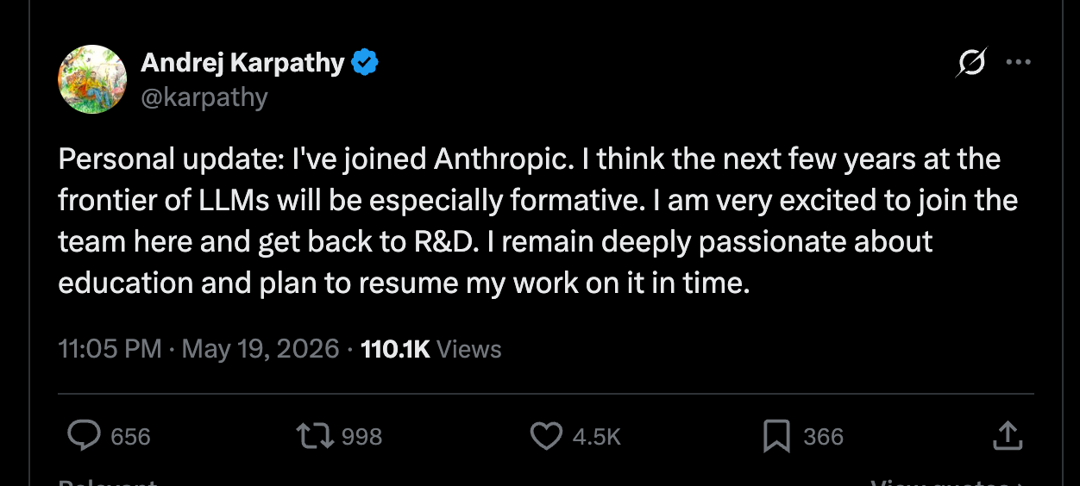Click the Andrej Karpathy display name
This screenshot has width=1080, height=486.
coord(242,63)
